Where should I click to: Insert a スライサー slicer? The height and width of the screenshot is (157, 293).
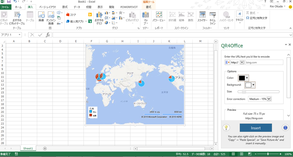[202, 17]
